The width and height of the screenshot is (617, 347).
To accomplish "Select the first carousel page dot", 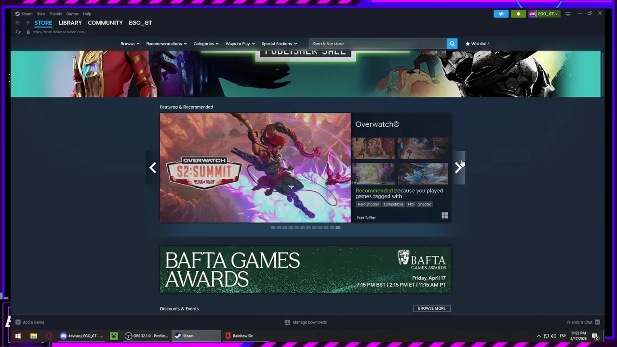I will [273, 227].
